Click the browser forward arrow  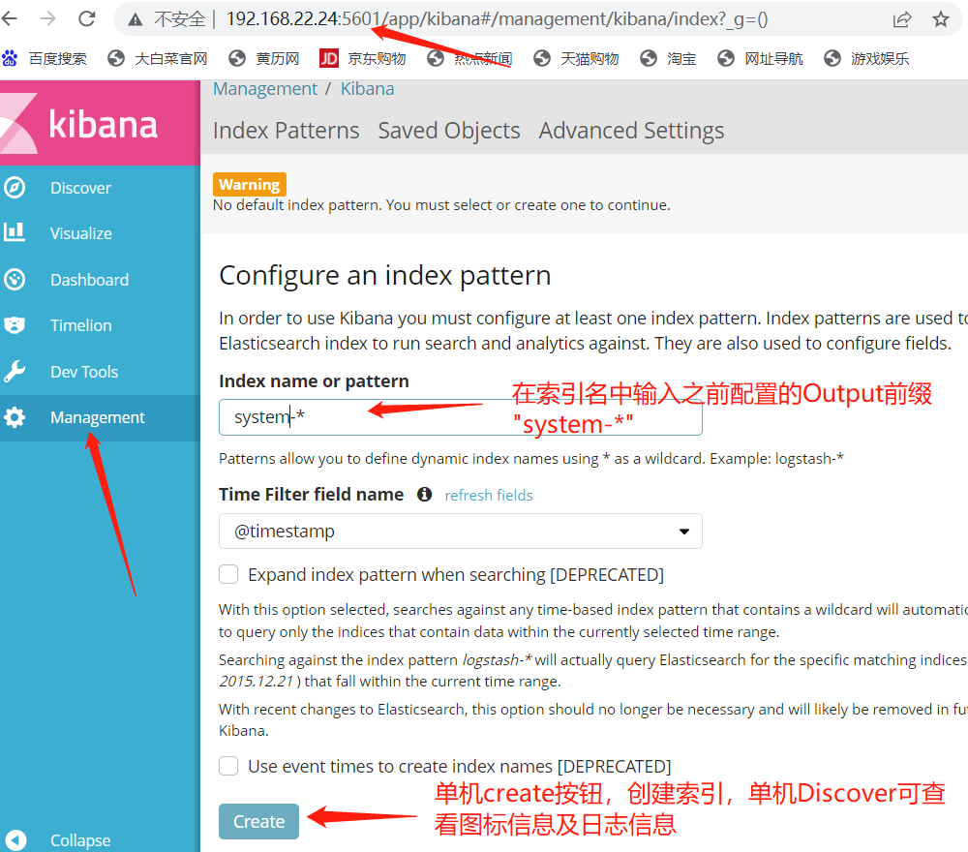pos(47,18)
